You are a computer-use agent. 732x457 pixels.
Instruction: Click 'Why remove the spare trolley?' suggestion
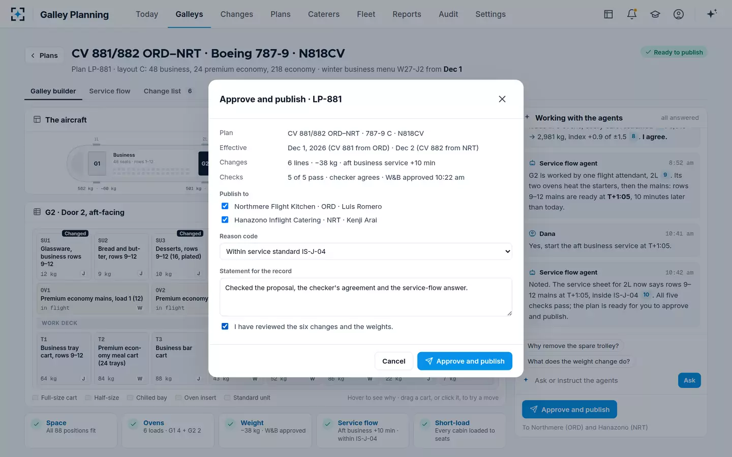click(x=573, y=346)
